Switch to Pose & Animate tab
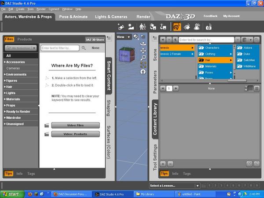Screen dimensions: 264x198 (73, 17)
